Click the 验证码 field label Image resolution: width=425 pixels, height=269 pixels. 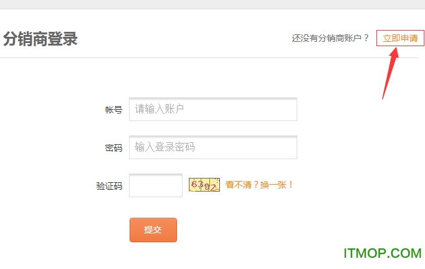pos(110,186)
